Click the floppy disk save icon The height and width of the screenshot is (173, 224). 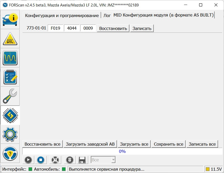pos(82,160)
